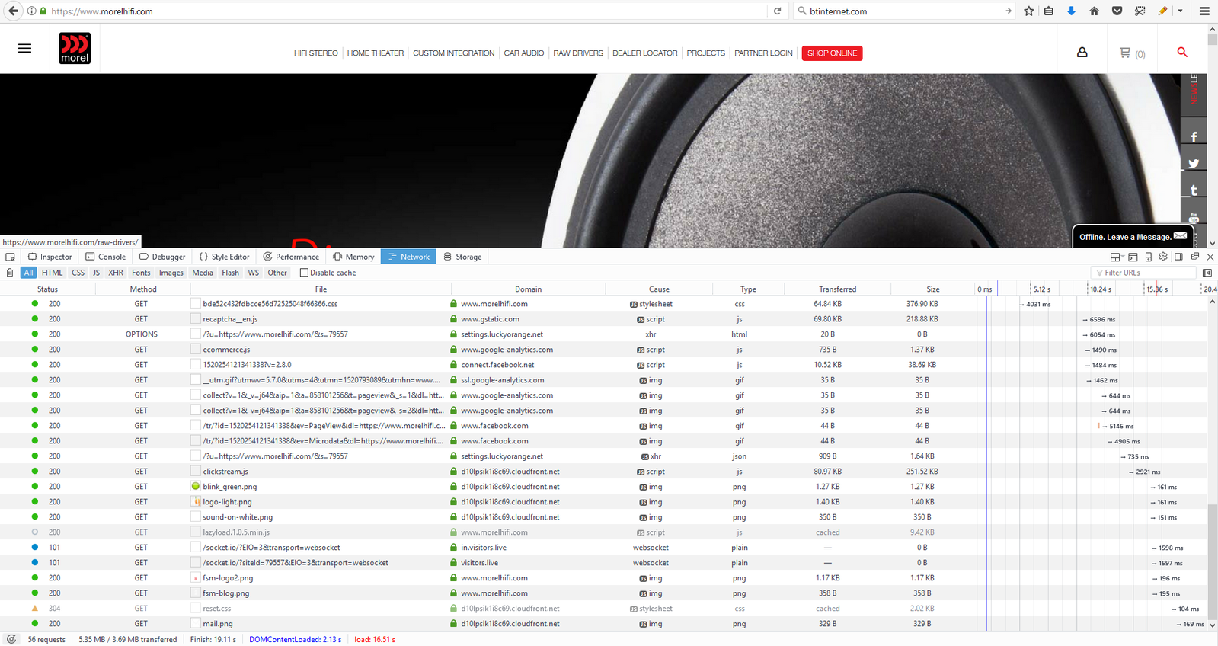Switch to the Storage tab
Image resolution: width=1218 pixels, height=646 pixels.
tap(462, 257)
